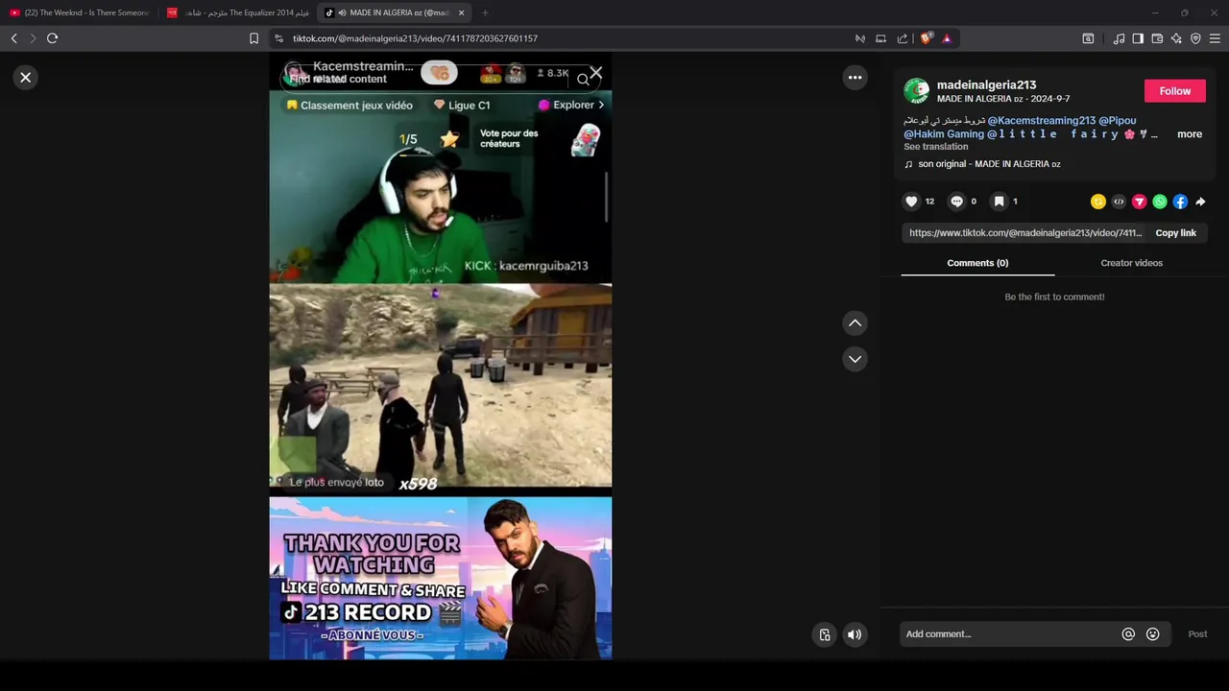Bookmark this page in address bar
The width and height of the screenshot is (1229, 691).
click(253, 38)
